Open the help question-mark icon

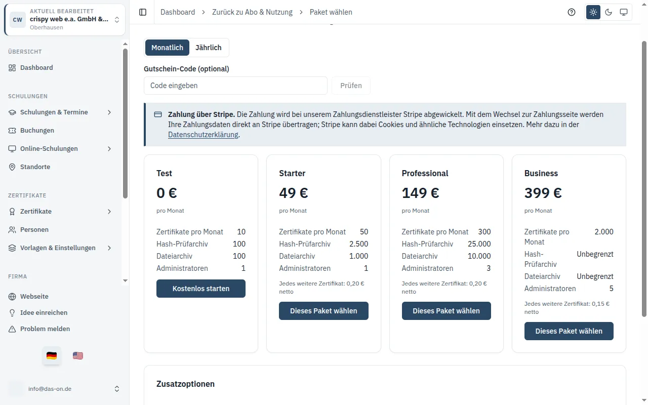click(572, 12)
